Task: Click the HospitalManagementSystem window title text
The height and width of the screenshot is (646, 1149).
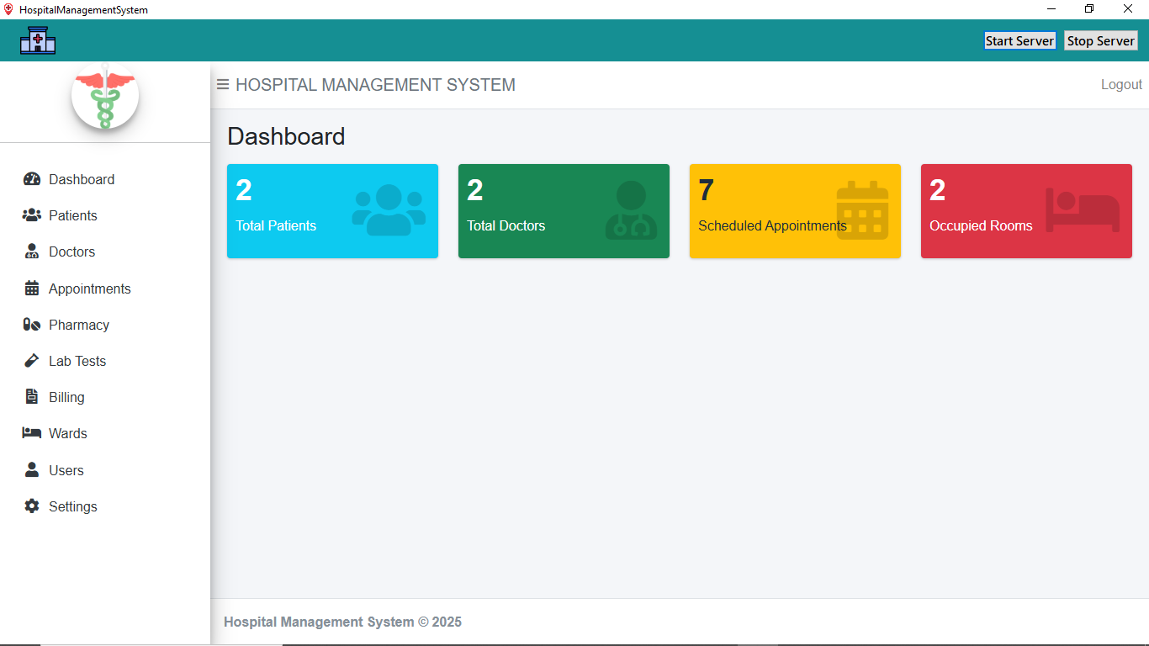Action: tap(83, 10)
